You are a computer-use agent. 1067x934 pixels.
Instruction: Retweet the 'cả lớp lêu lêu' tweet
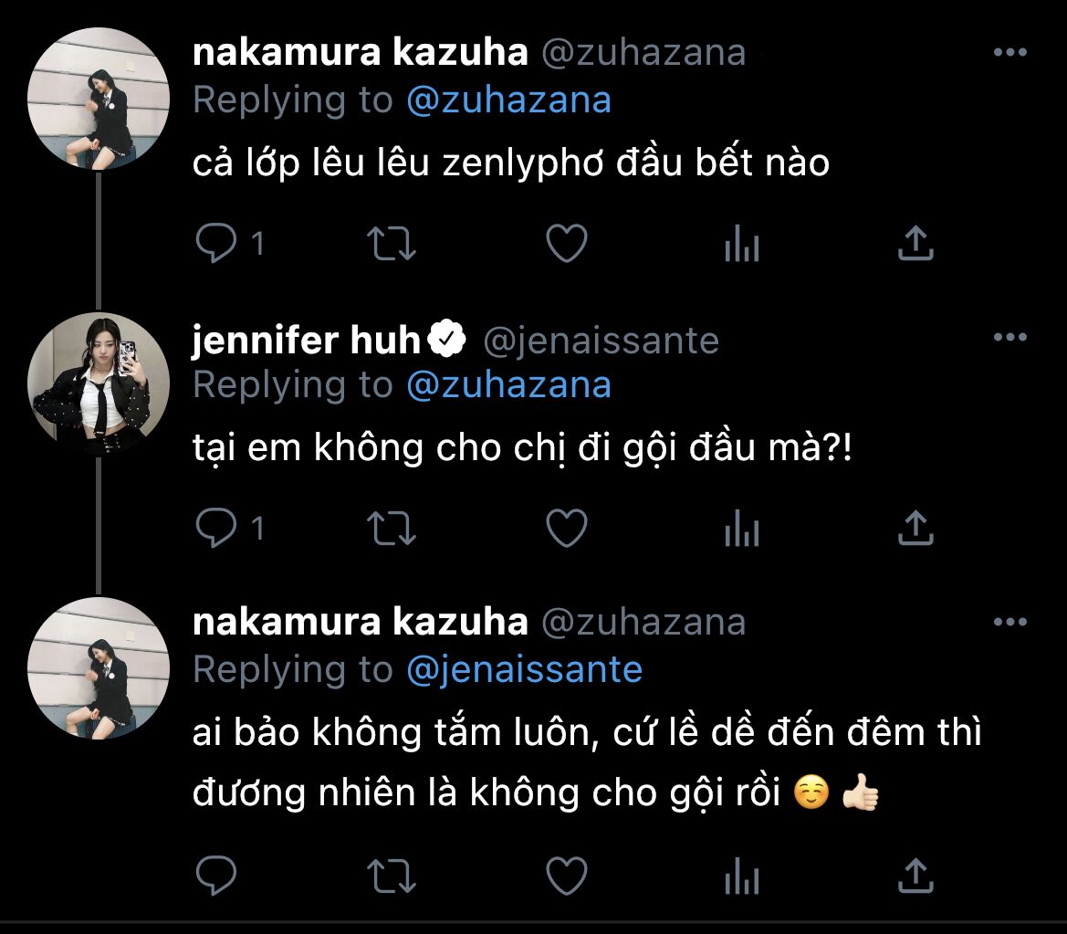[392, 244]
